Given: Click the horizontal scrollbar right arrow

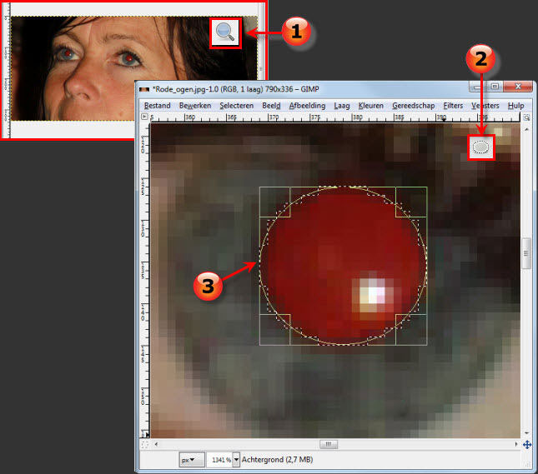Looking at the screenshot, I should click(x=516, y=445).
